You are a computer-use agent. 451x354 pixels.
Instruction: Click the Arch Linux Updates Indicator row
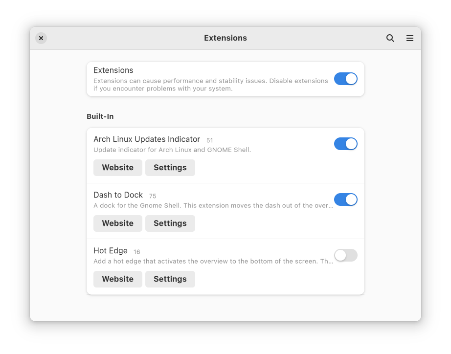[x=147, y=139]
